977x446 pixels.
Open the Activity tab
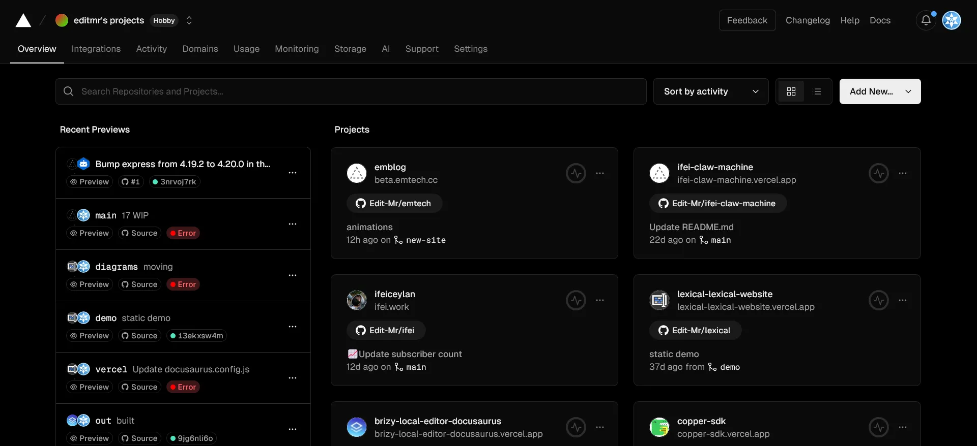151,49
